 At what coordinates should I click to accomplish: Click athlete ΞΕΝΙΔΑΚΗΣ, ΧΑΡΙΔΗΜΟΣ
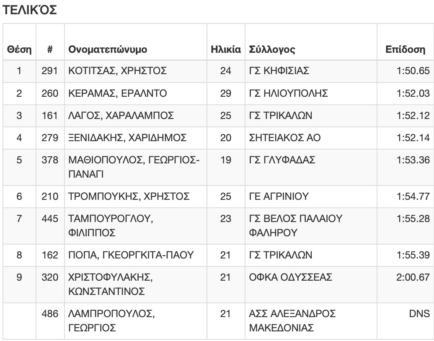coord(127,137)
